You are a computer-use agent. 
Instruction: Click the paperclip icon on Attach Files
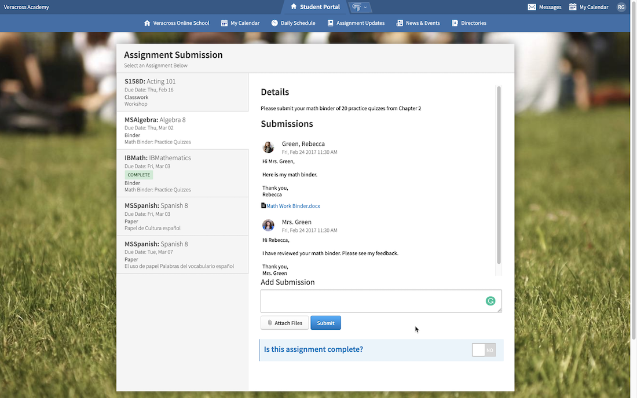point(270,322)
